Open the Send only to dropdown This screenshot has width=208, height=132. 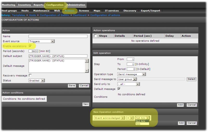coord(128,84)
